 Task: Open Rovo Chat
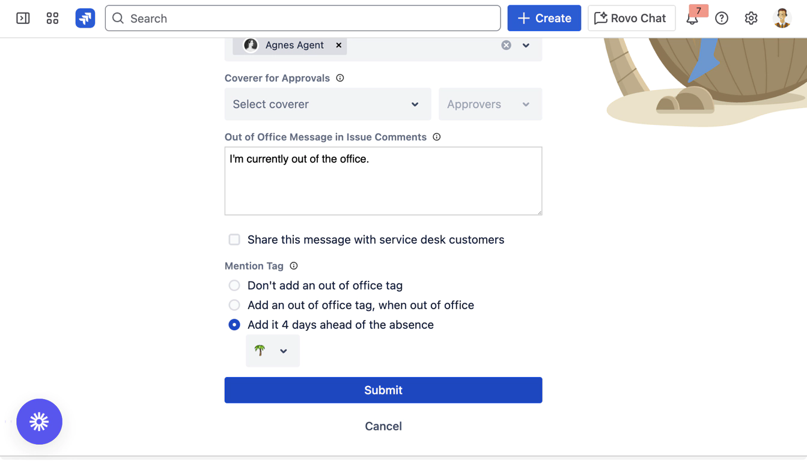tap(631, 18)
